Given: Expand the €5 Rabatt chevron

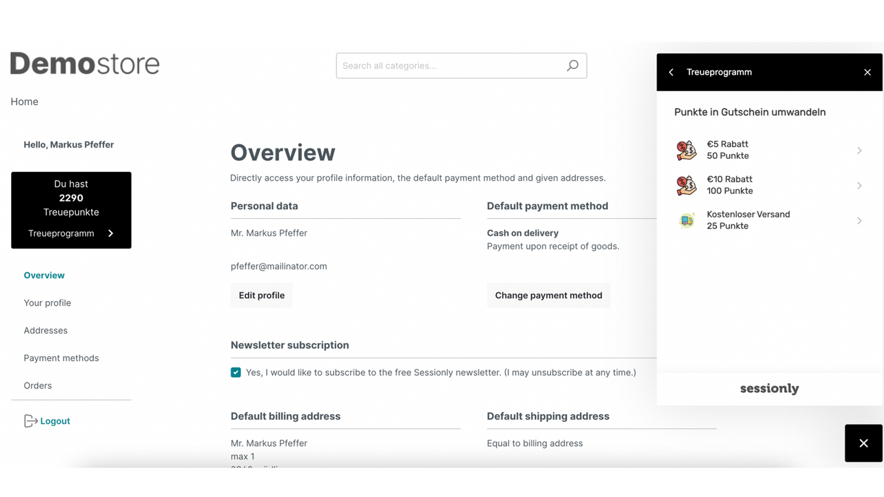Looking at the screenshot, I should (859, 150).
